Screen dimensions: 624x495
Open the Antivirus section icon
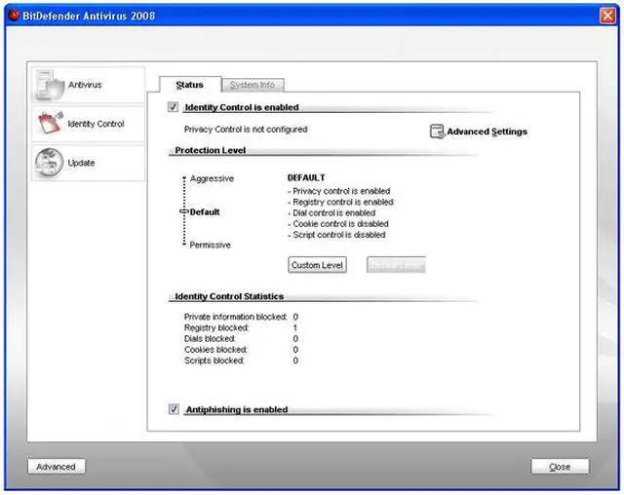pyautogui.click(x=49, y=86)
